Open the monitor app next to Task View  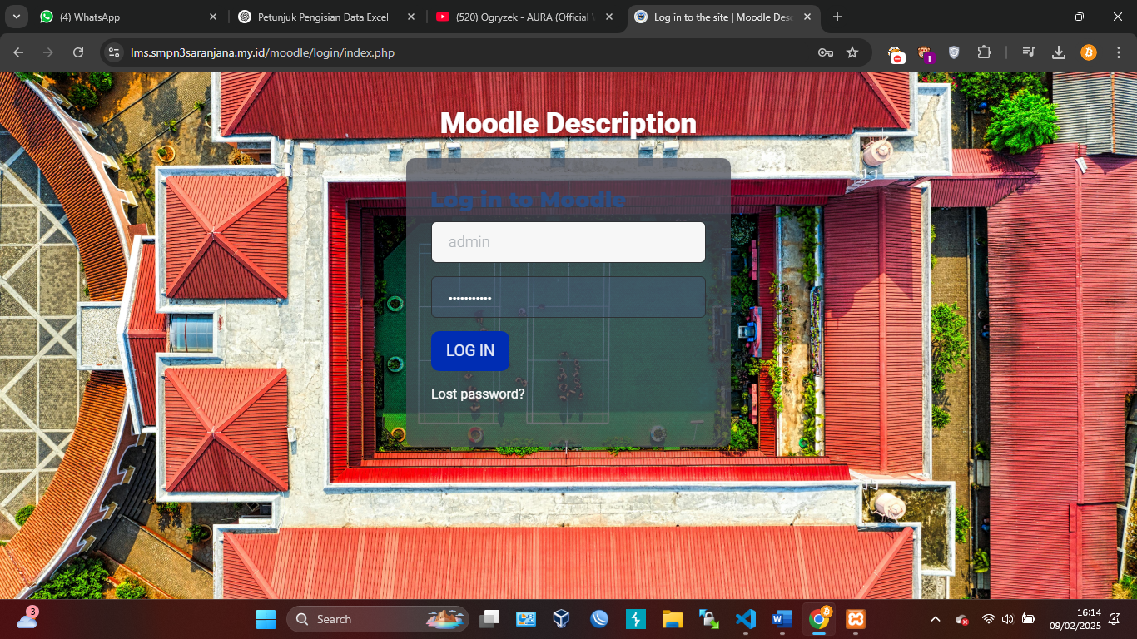click(526, 619)
